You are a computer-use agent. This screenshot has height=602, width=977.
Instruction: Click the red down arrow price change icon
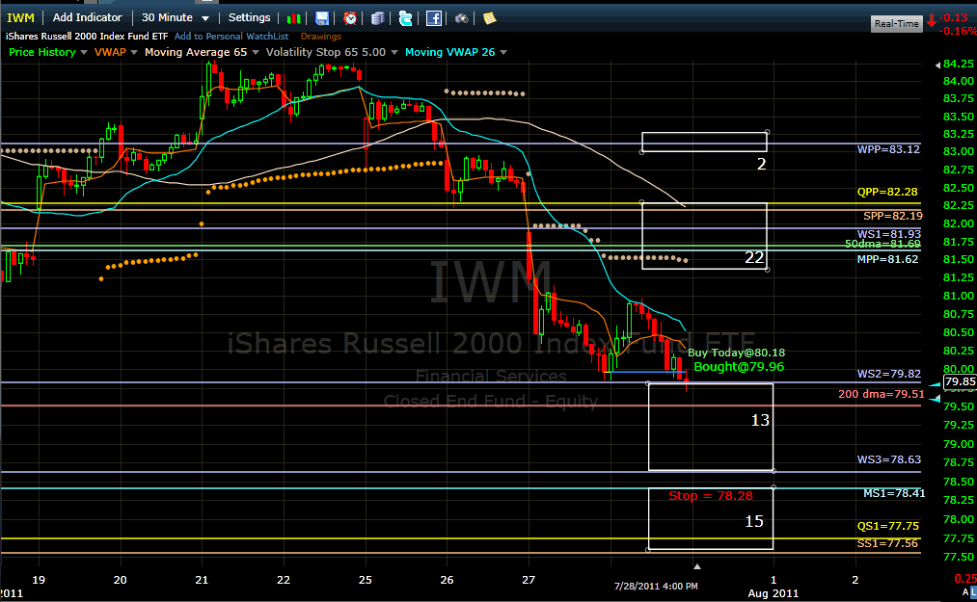tap(932, 20)
